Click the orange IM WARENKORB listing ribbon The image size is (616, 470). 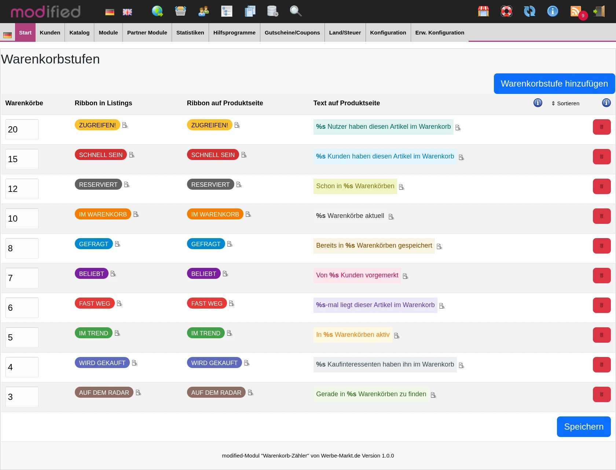click(x=103, y=214)
